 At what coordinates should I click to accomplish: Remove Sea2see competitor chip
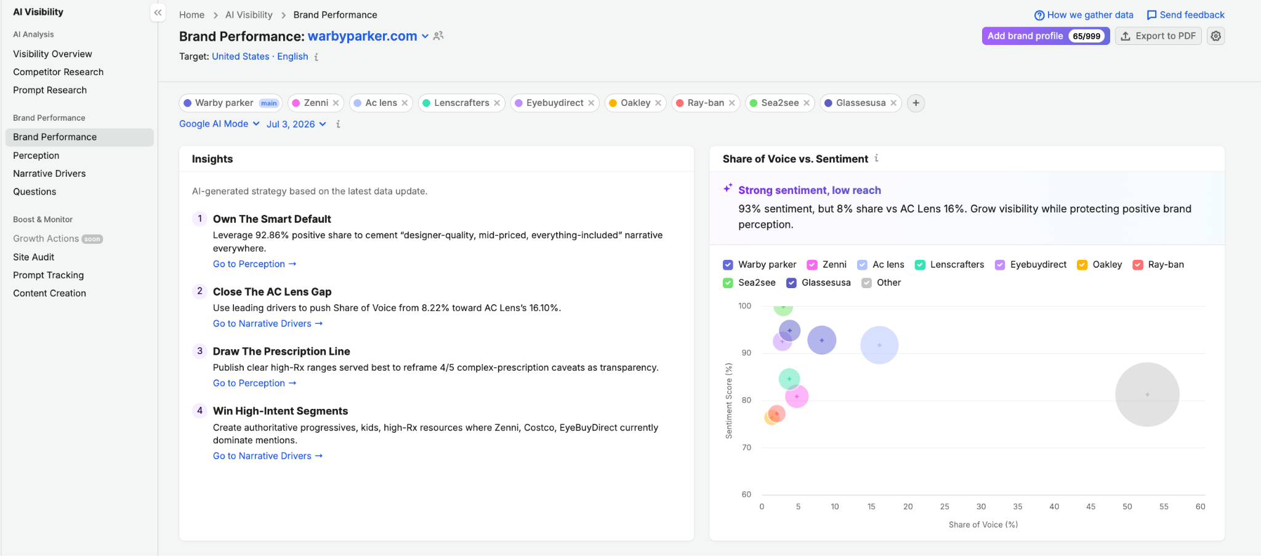pos(807,103)
